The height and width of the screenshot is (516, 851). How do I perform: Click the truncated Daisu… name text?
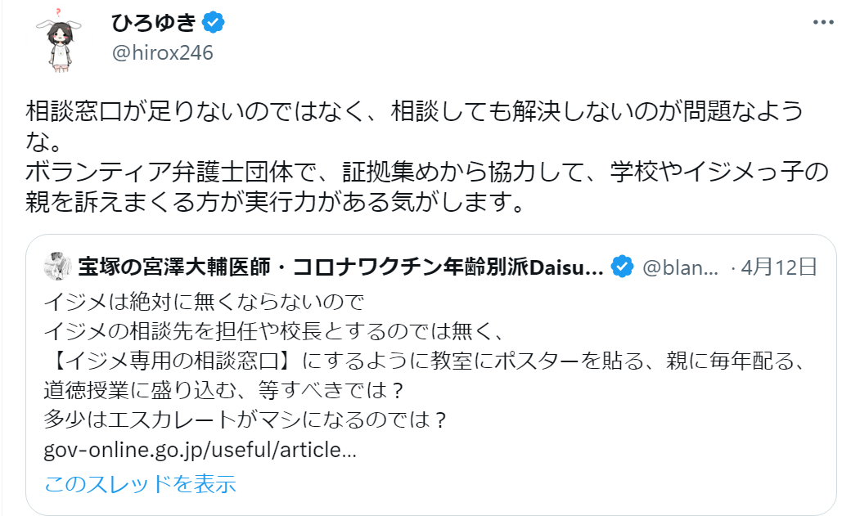tap(565, 262)
